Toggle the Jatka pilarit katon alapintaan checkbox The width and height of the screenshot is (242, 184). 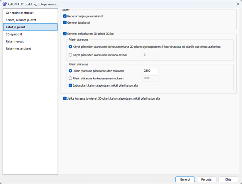coord(70,85)
